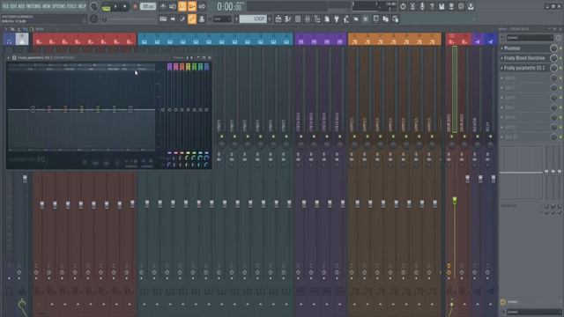Click the microphone recording icon
Viewport: 564px width, 317px height.
422,6
